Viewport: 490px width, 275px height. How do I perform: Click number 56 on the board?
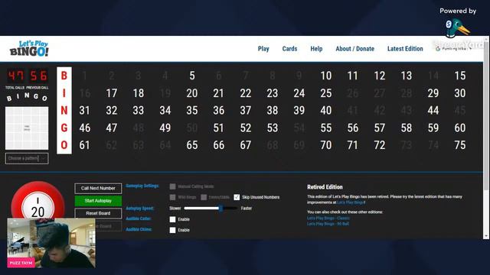pyautogui.click(x=352, y=128)
